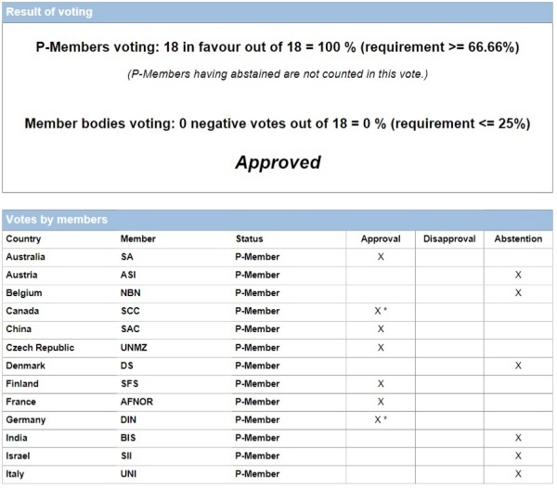The width and height of the screenshot is (557, 488).
Task: Click the Abstention column header
Action: pyautogui.click(x=518, y=238)
